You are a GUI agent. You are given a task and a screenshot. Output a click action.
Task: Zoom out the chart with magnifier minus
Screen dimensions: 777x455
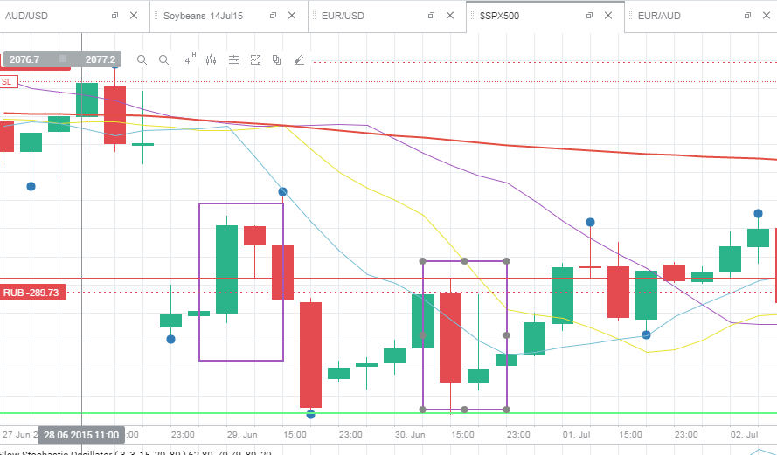click(142, 60)
